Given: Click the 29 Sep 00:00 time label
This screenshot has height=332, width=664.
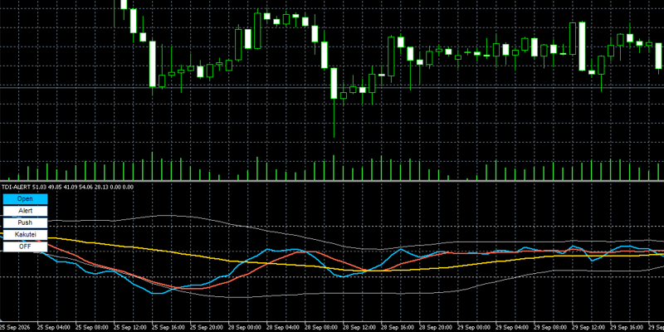Looking at the screenshot, I should (472, 327).
